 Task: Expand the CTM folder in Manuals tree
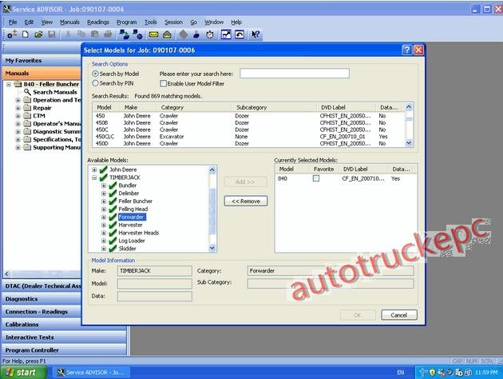click(x=18, y=116)
